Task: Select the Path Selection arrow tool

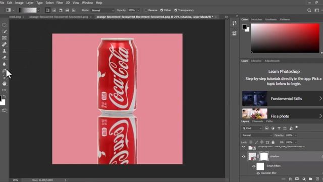Action: coord(4,77)
